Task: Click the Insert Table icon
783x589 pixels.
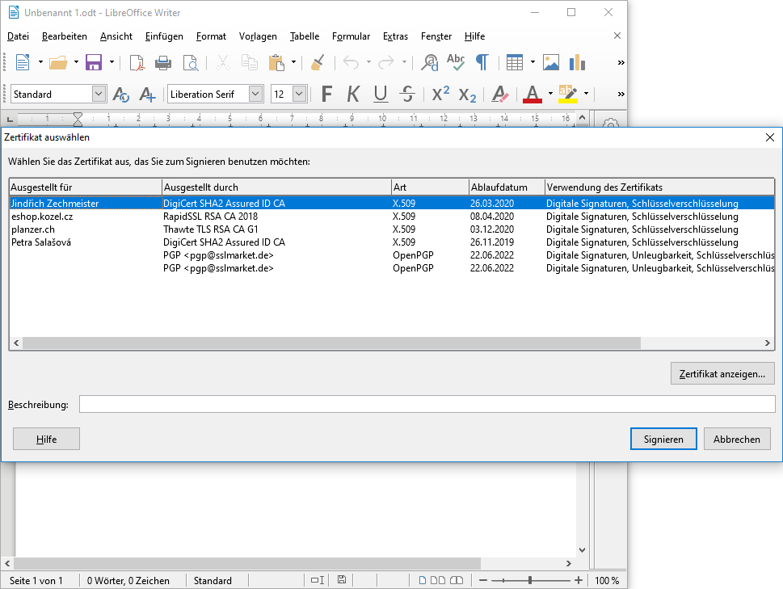Action: click(x=515, y=63)
